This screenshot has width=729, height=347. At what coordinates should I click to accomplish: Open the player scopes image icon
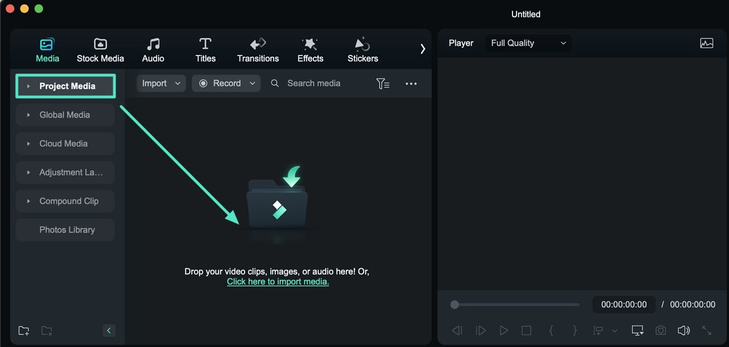[x=707, y=43]
